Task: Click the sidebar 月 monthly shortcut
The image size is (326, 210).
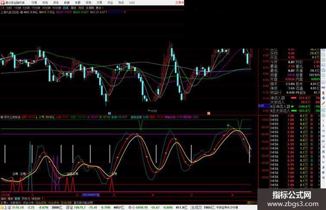Action: coord(323,157)
